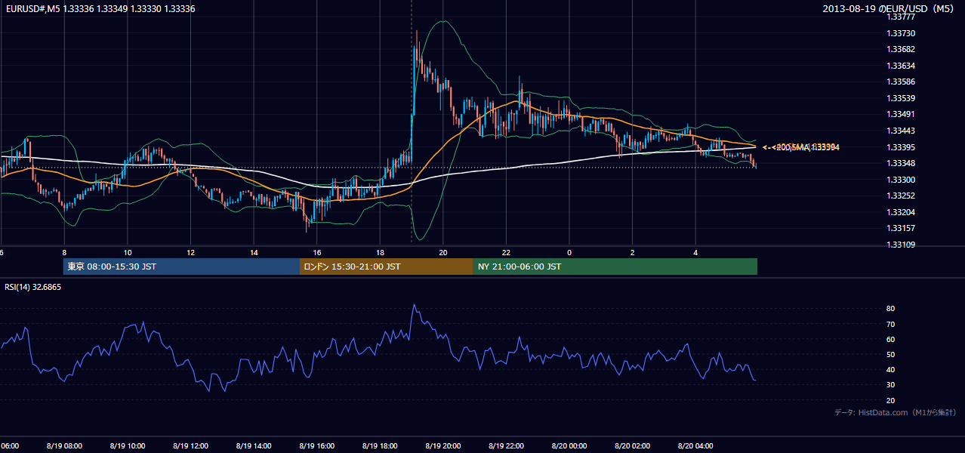This screenshot has width=965, height=453.
Task: Click the RSI scale value 60
Action: coord(890,339)
